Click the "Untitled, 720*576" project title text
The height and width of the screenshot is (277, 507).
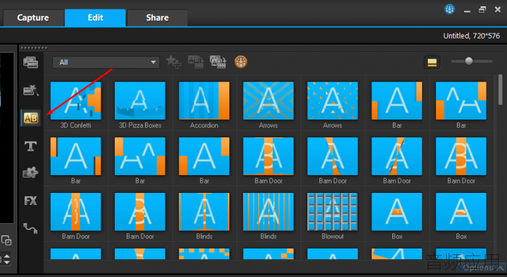click(x=472, y=36)
